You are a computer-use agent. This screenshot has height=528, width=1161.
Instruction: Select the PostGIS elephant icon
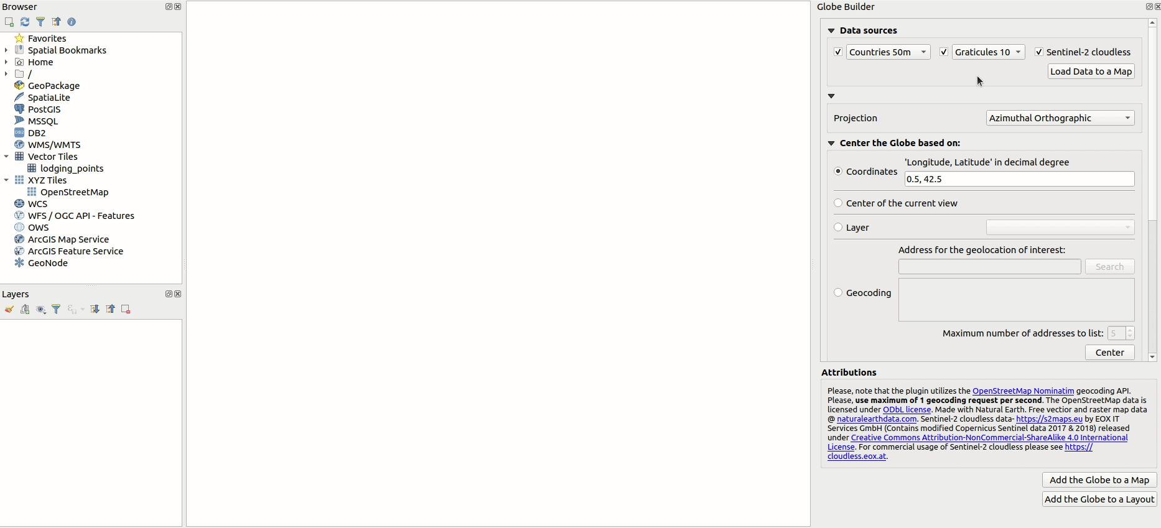19,109
